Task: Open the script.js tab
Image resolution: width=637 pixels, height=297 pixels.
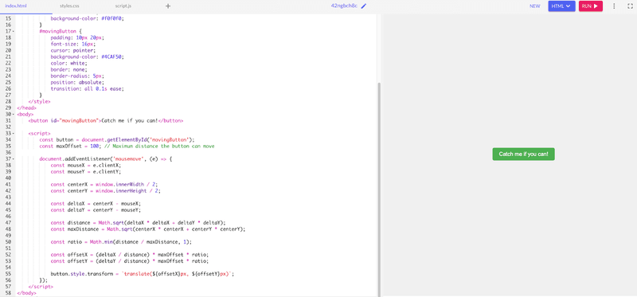Action: click(x=123, y=6)
